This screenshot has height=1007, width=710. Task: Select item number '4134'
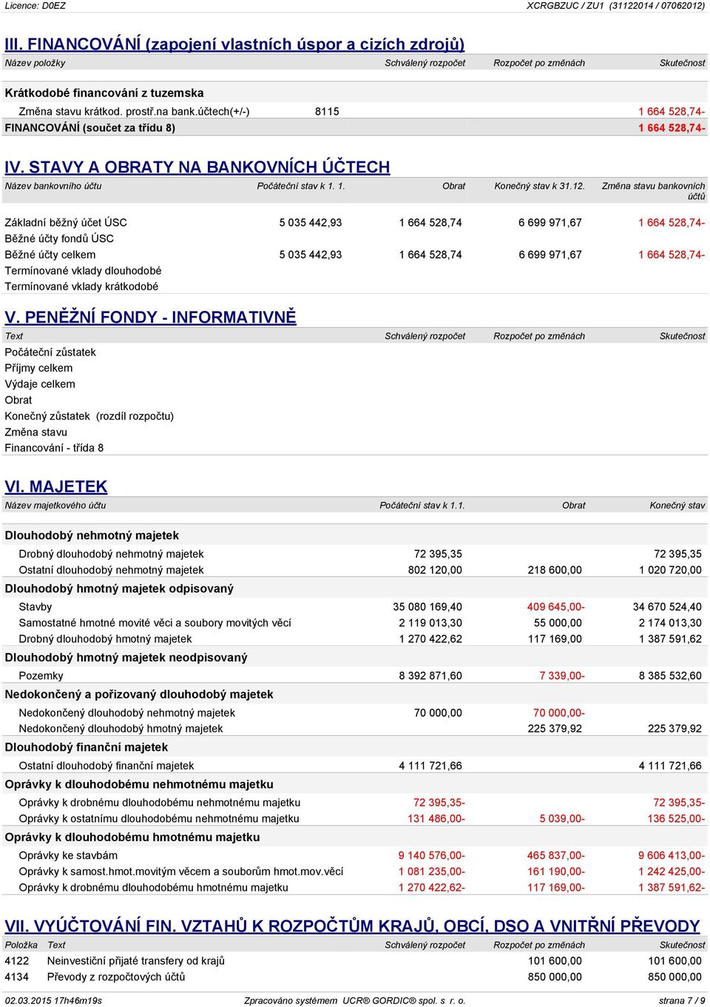[17, 977]
